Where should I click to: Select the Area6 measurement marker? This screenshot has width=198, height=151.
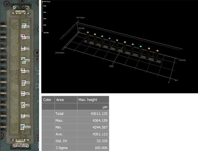pyautogui.click(x=24, y=82)
